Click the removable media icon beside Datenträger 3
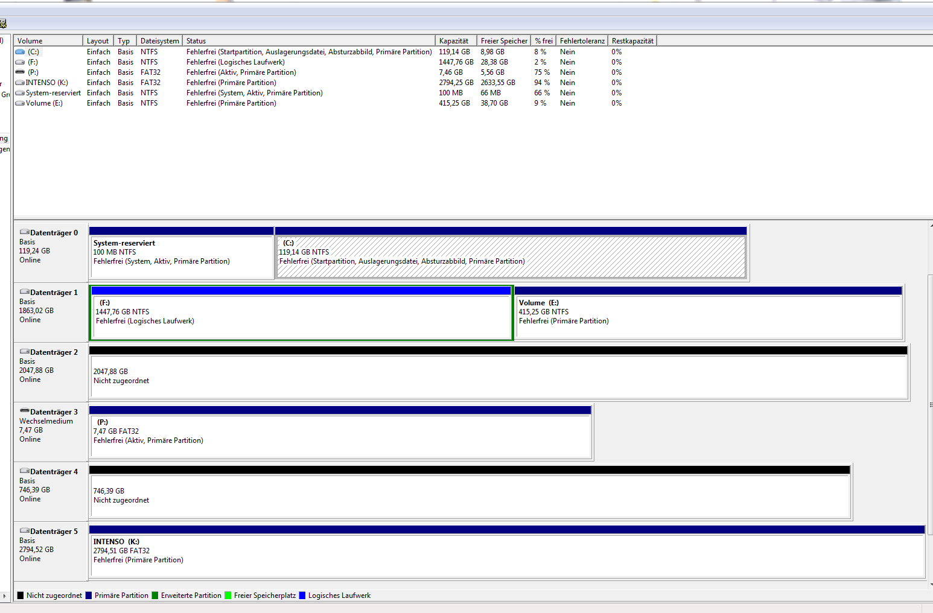The width and height of the screenshot is (933, 613). click(25, 411)
